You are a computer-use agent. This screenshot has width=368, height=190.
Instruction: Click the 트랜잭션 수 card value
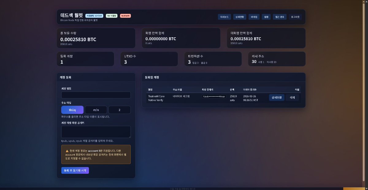pos(189,62)
